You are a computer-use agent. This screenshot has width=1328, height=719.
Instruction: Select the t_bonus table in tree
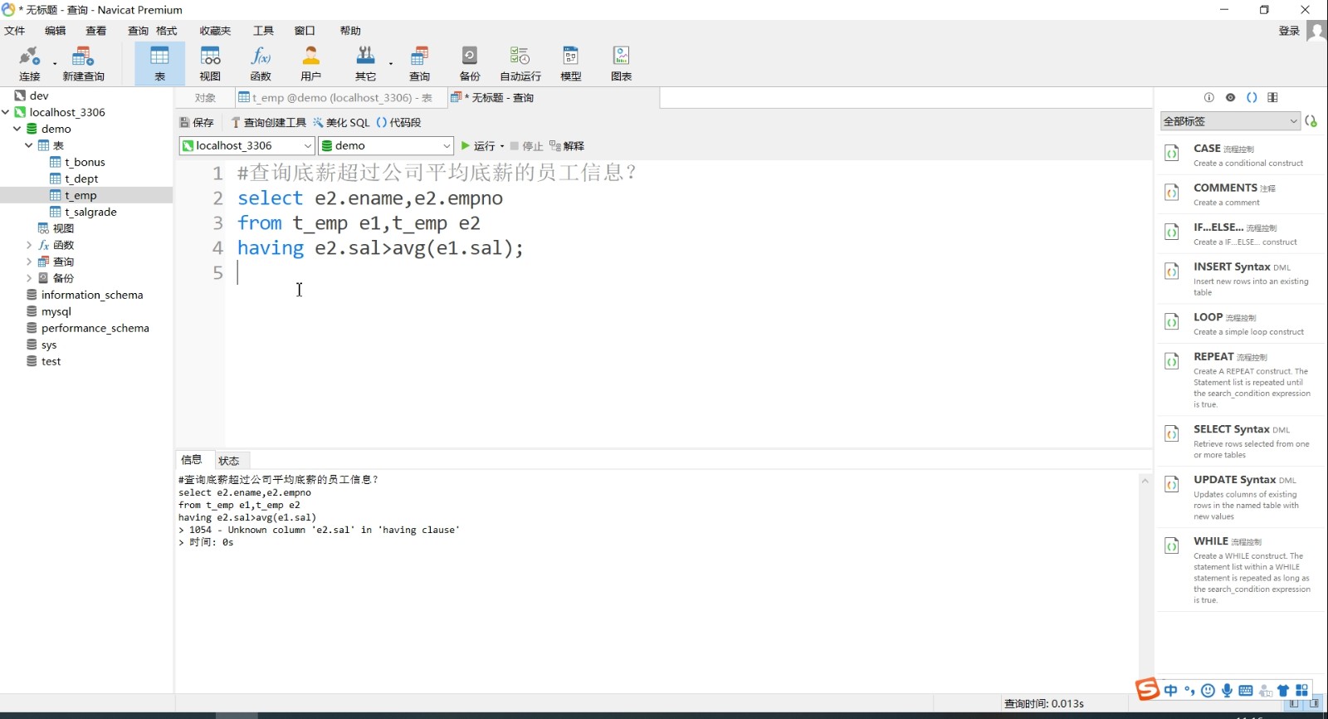pos(85,162)
